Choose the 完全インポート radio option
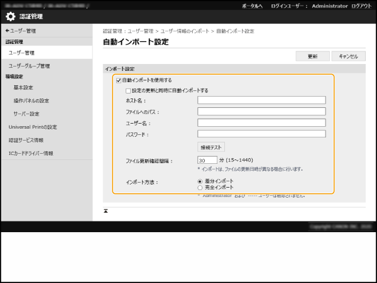This screenshot has height=283, width=377. tap(200, 188)
